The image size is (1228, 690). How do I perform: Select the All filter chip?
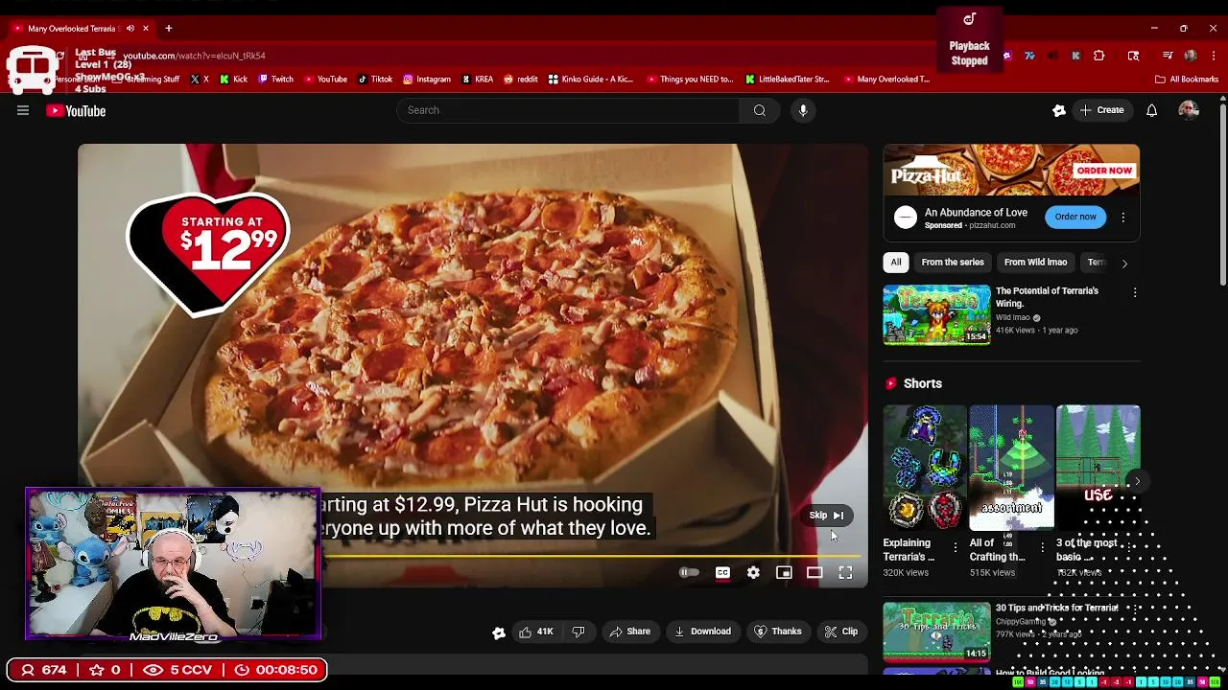pyautogui.click(x=896, y=263)
